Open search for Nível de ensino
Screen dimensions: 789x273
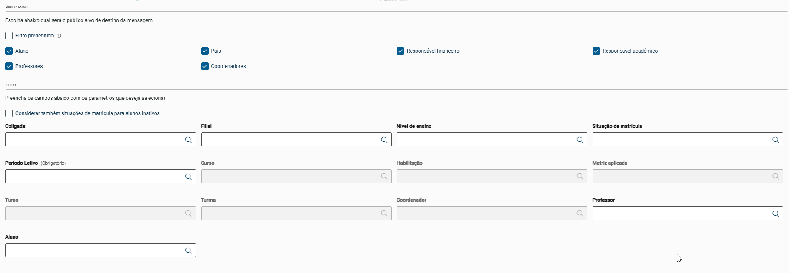580,140
